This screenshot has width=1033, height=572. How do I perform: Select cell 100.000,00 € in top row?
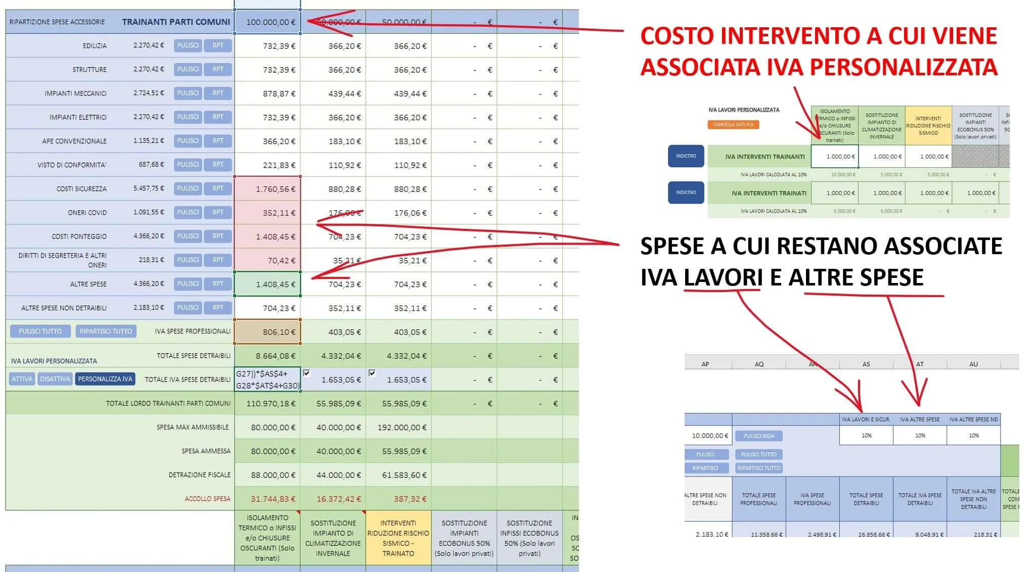(267, 22)
